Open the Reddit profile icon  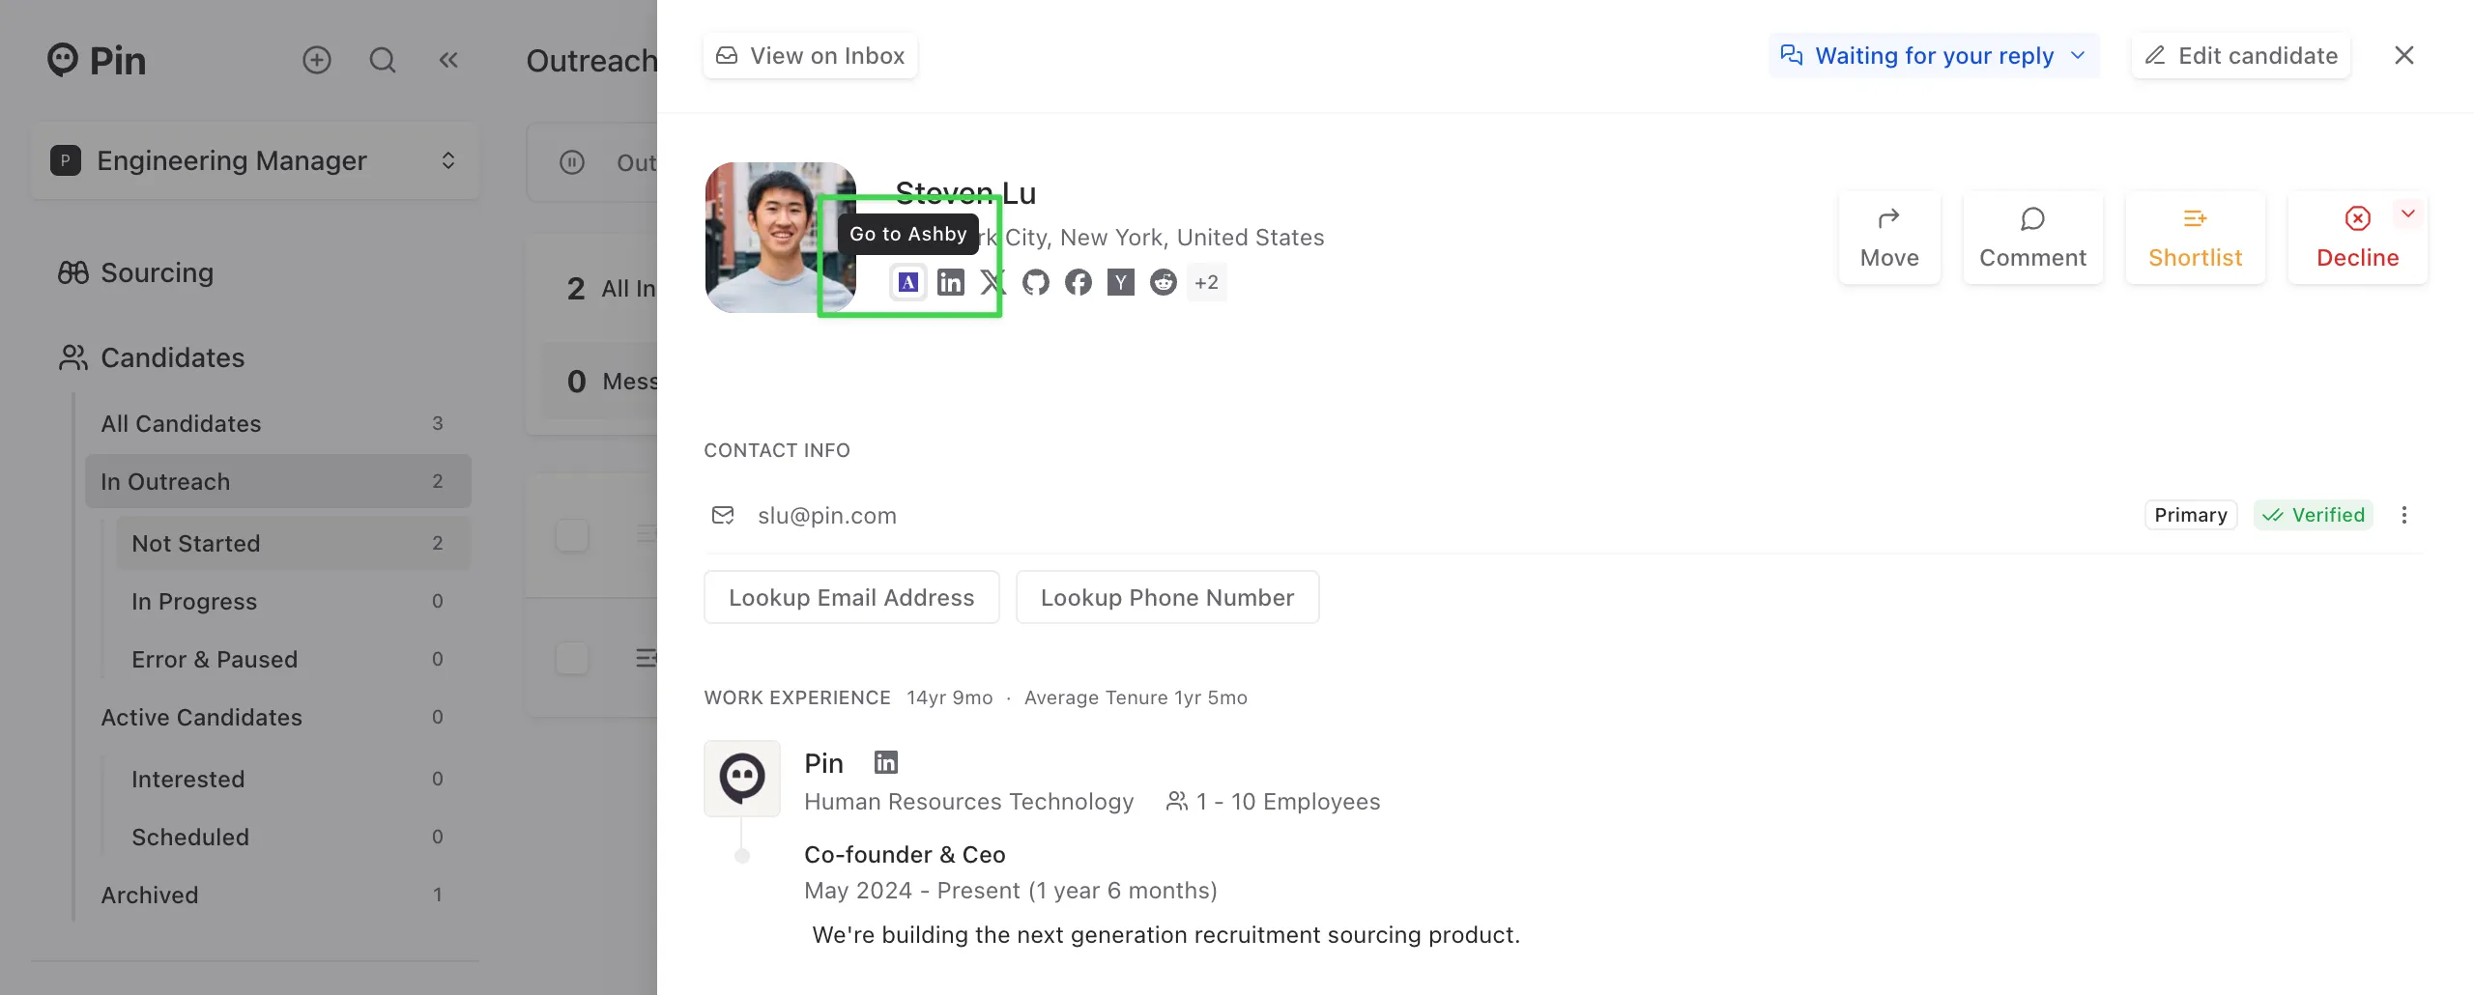click(x=1164, y=282)
